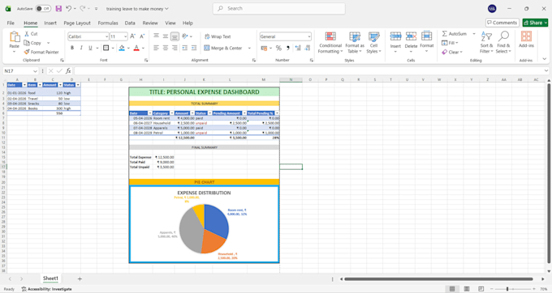Click the Paste clipboard icon
The image size is (552, 293).
point(15,36)
